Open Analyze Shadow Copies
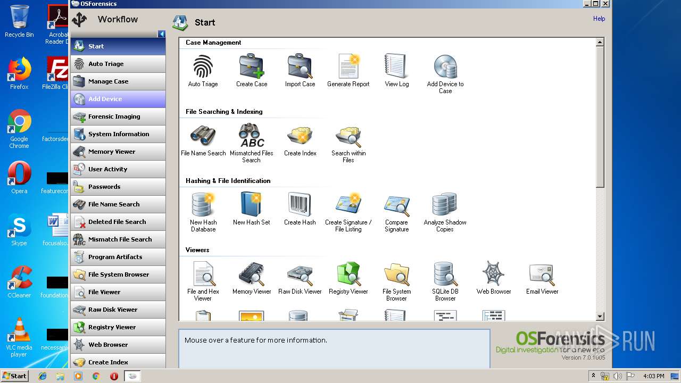This screenshot has width=681, height=383. [x=445, y=205]
